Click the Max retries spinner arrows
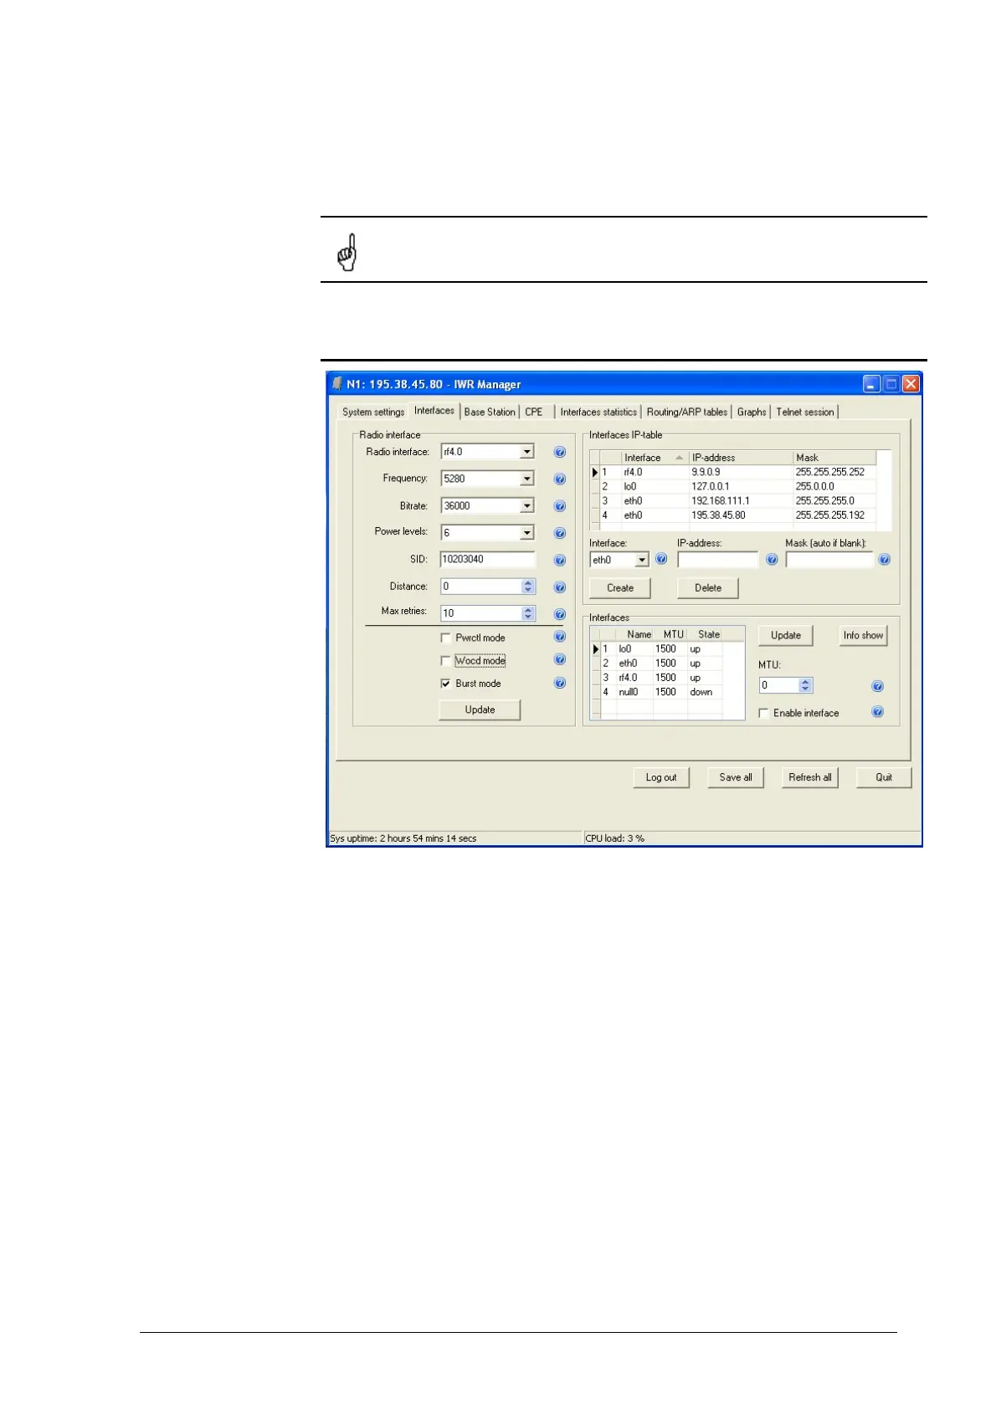The image size is (996, 1409). click(x=528, y=613)
